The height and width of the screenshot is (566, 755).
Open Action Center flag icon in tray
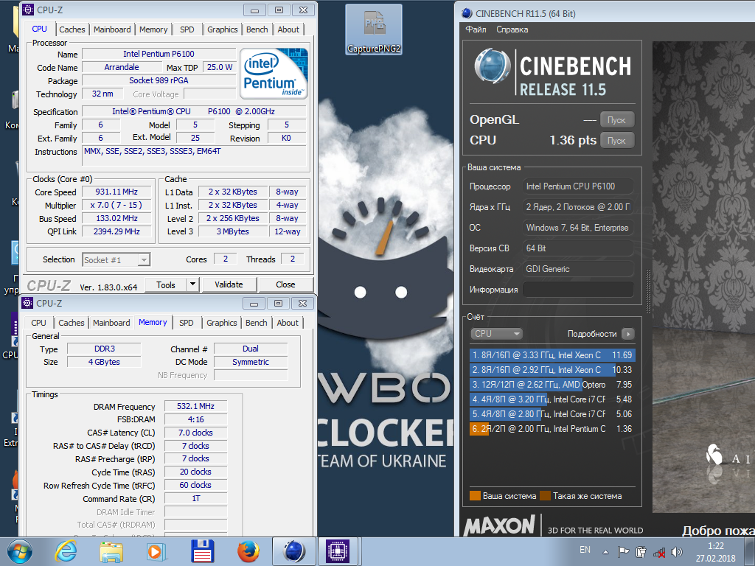[623, 552]
